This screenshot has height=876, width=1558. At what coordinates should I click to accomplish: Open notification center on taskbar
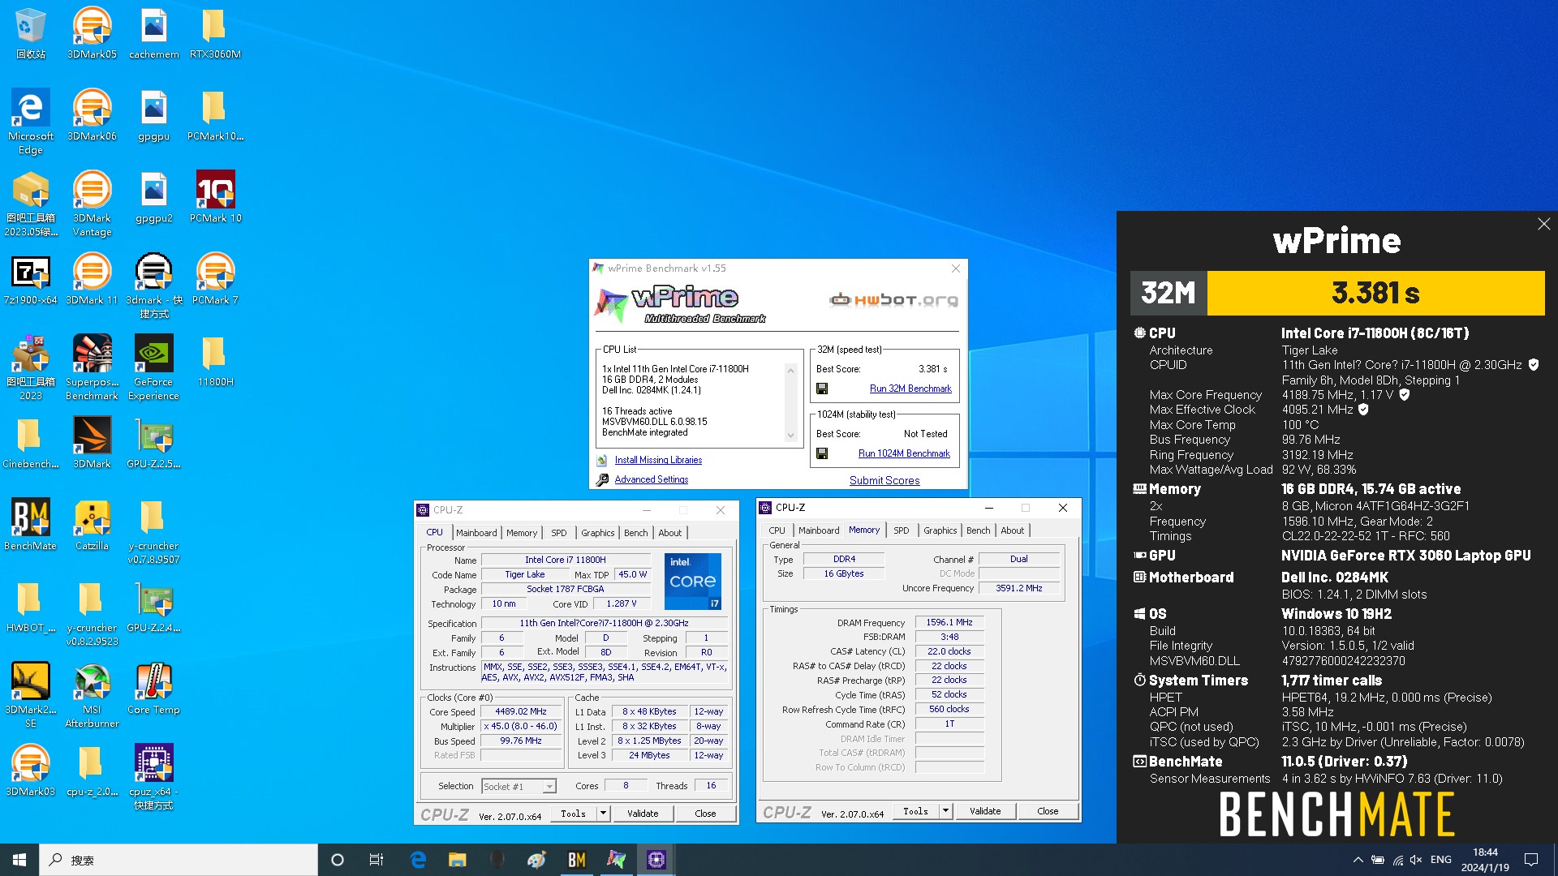pyautogui.click(x=1531, y=860)
